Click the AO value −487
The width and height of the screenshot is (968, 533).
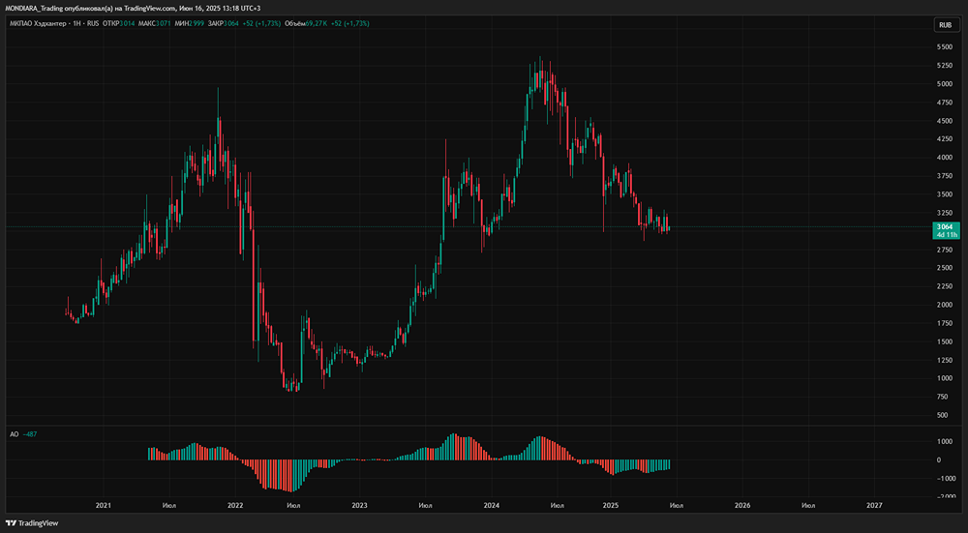pyautogui.click(x=29, y=434)
